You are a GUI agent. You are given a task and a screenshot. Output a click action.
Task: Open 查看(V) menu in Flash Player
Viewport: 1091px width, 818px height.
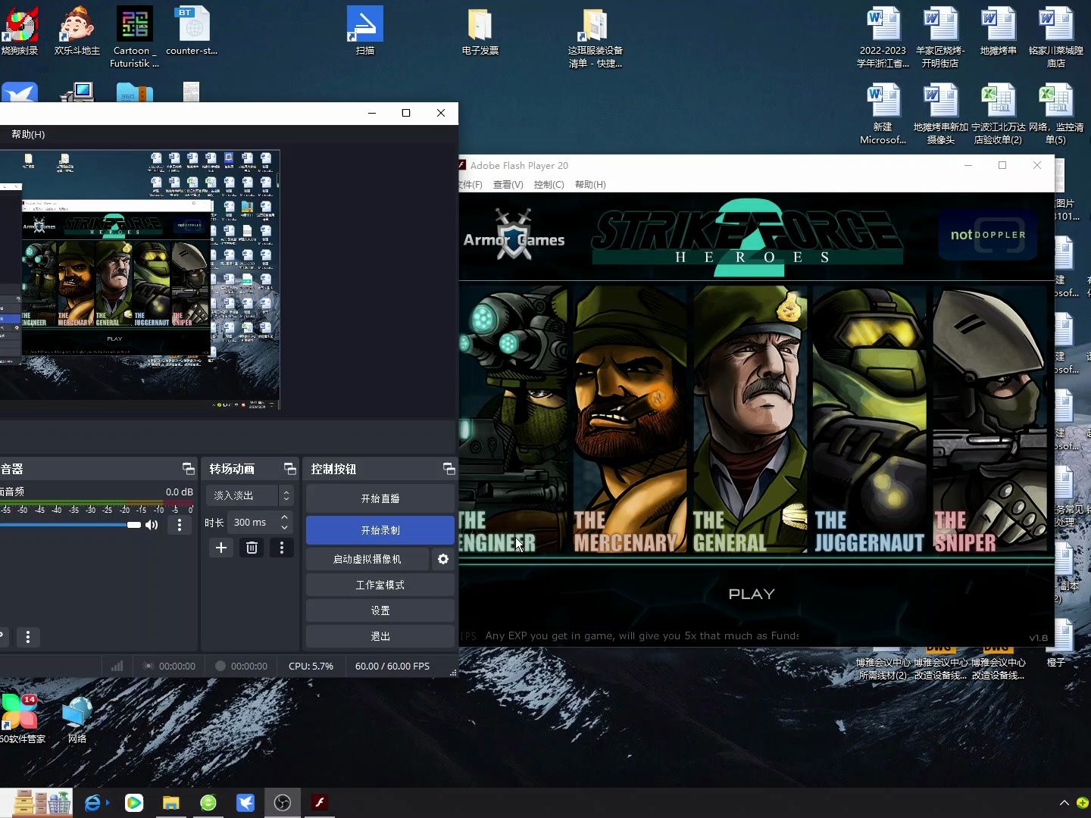point(508,185)
